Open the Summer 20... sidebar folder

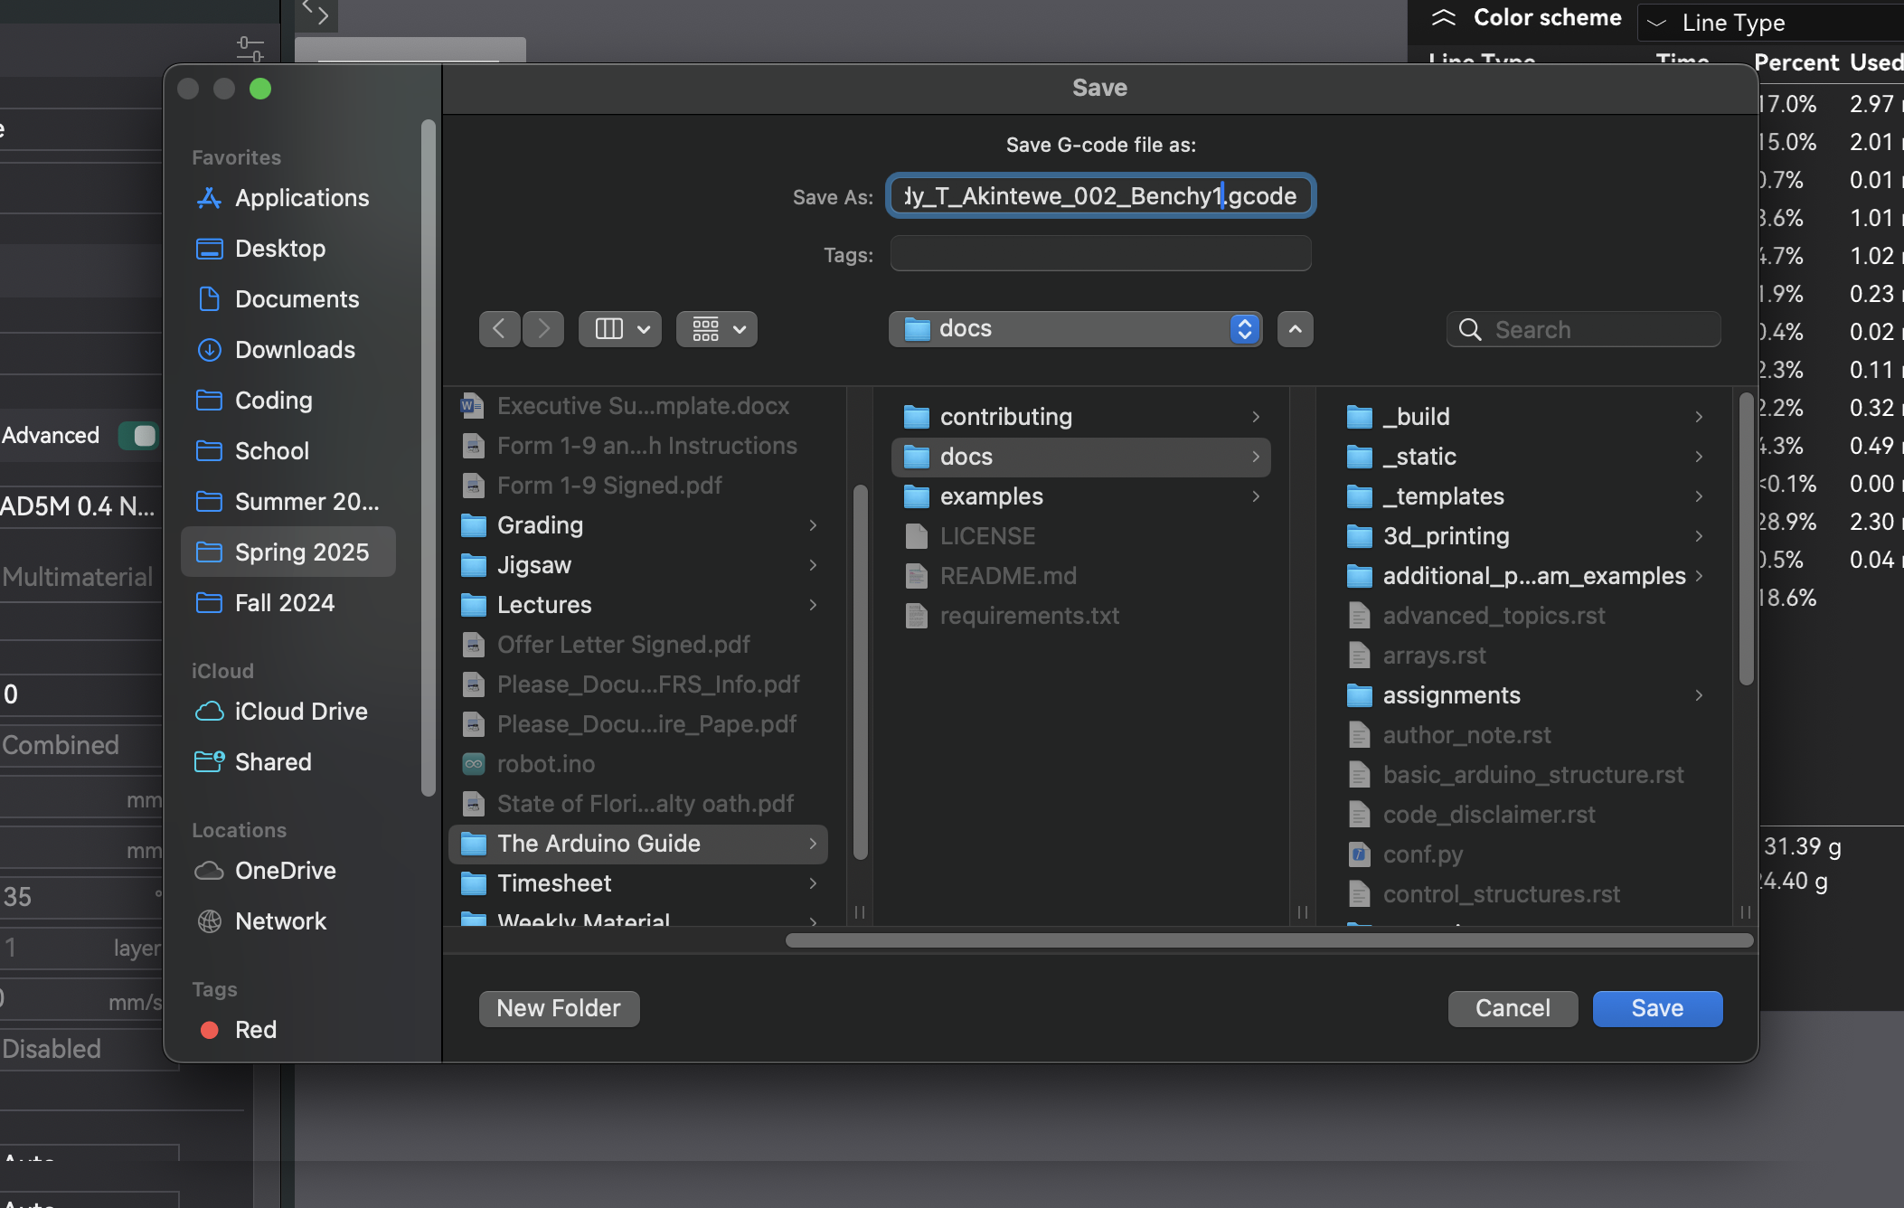(x=287, y=502)
